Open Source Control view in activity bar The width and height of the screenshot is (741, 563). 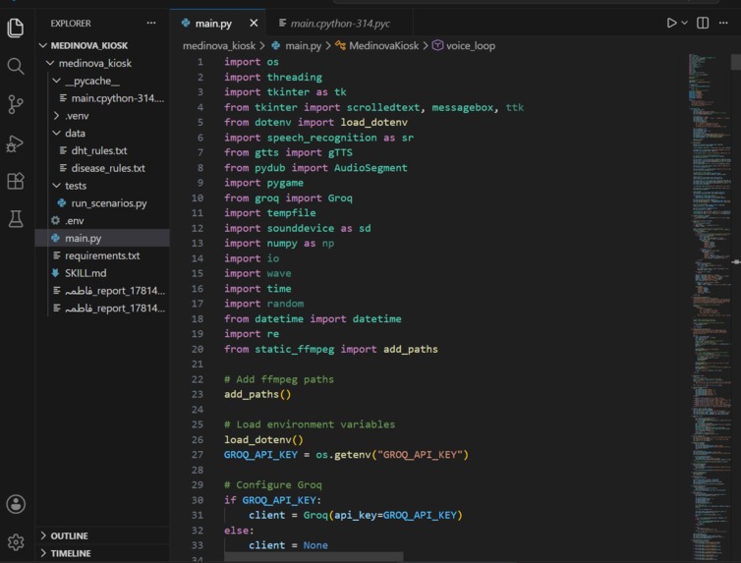pos(16,104)
